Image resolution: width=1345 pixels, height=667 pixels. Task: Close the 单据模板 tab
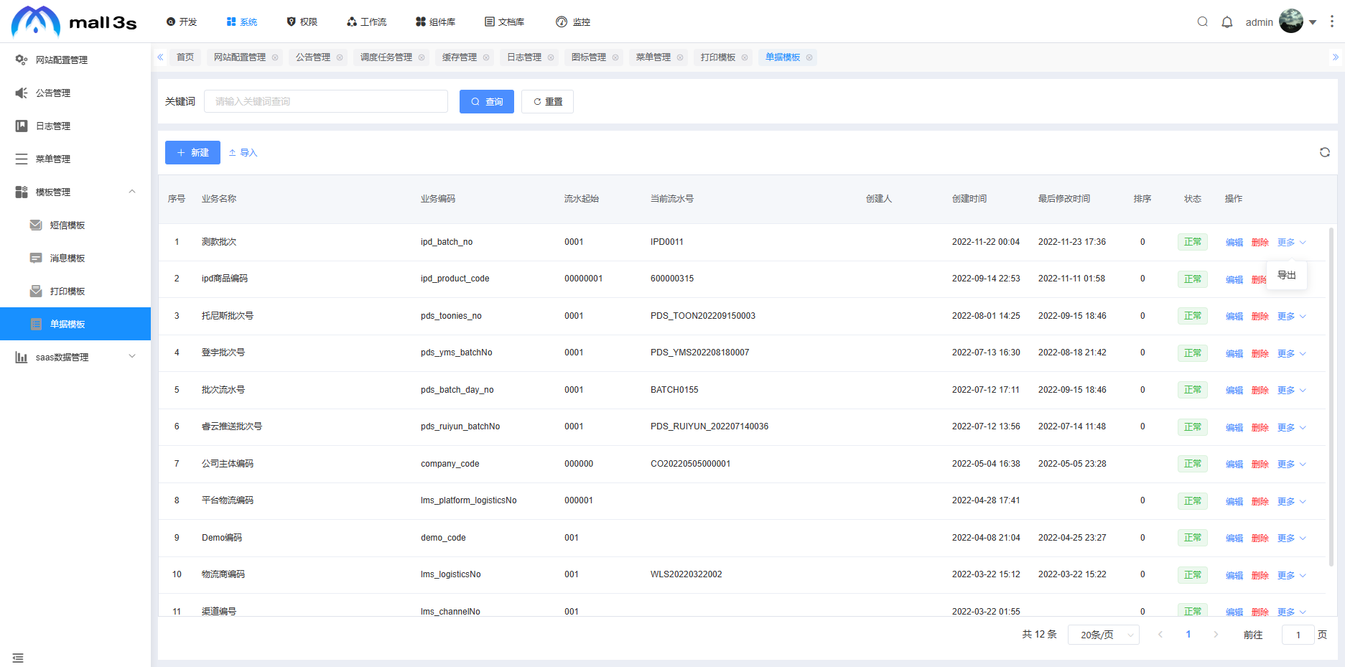tap(809, 57)
